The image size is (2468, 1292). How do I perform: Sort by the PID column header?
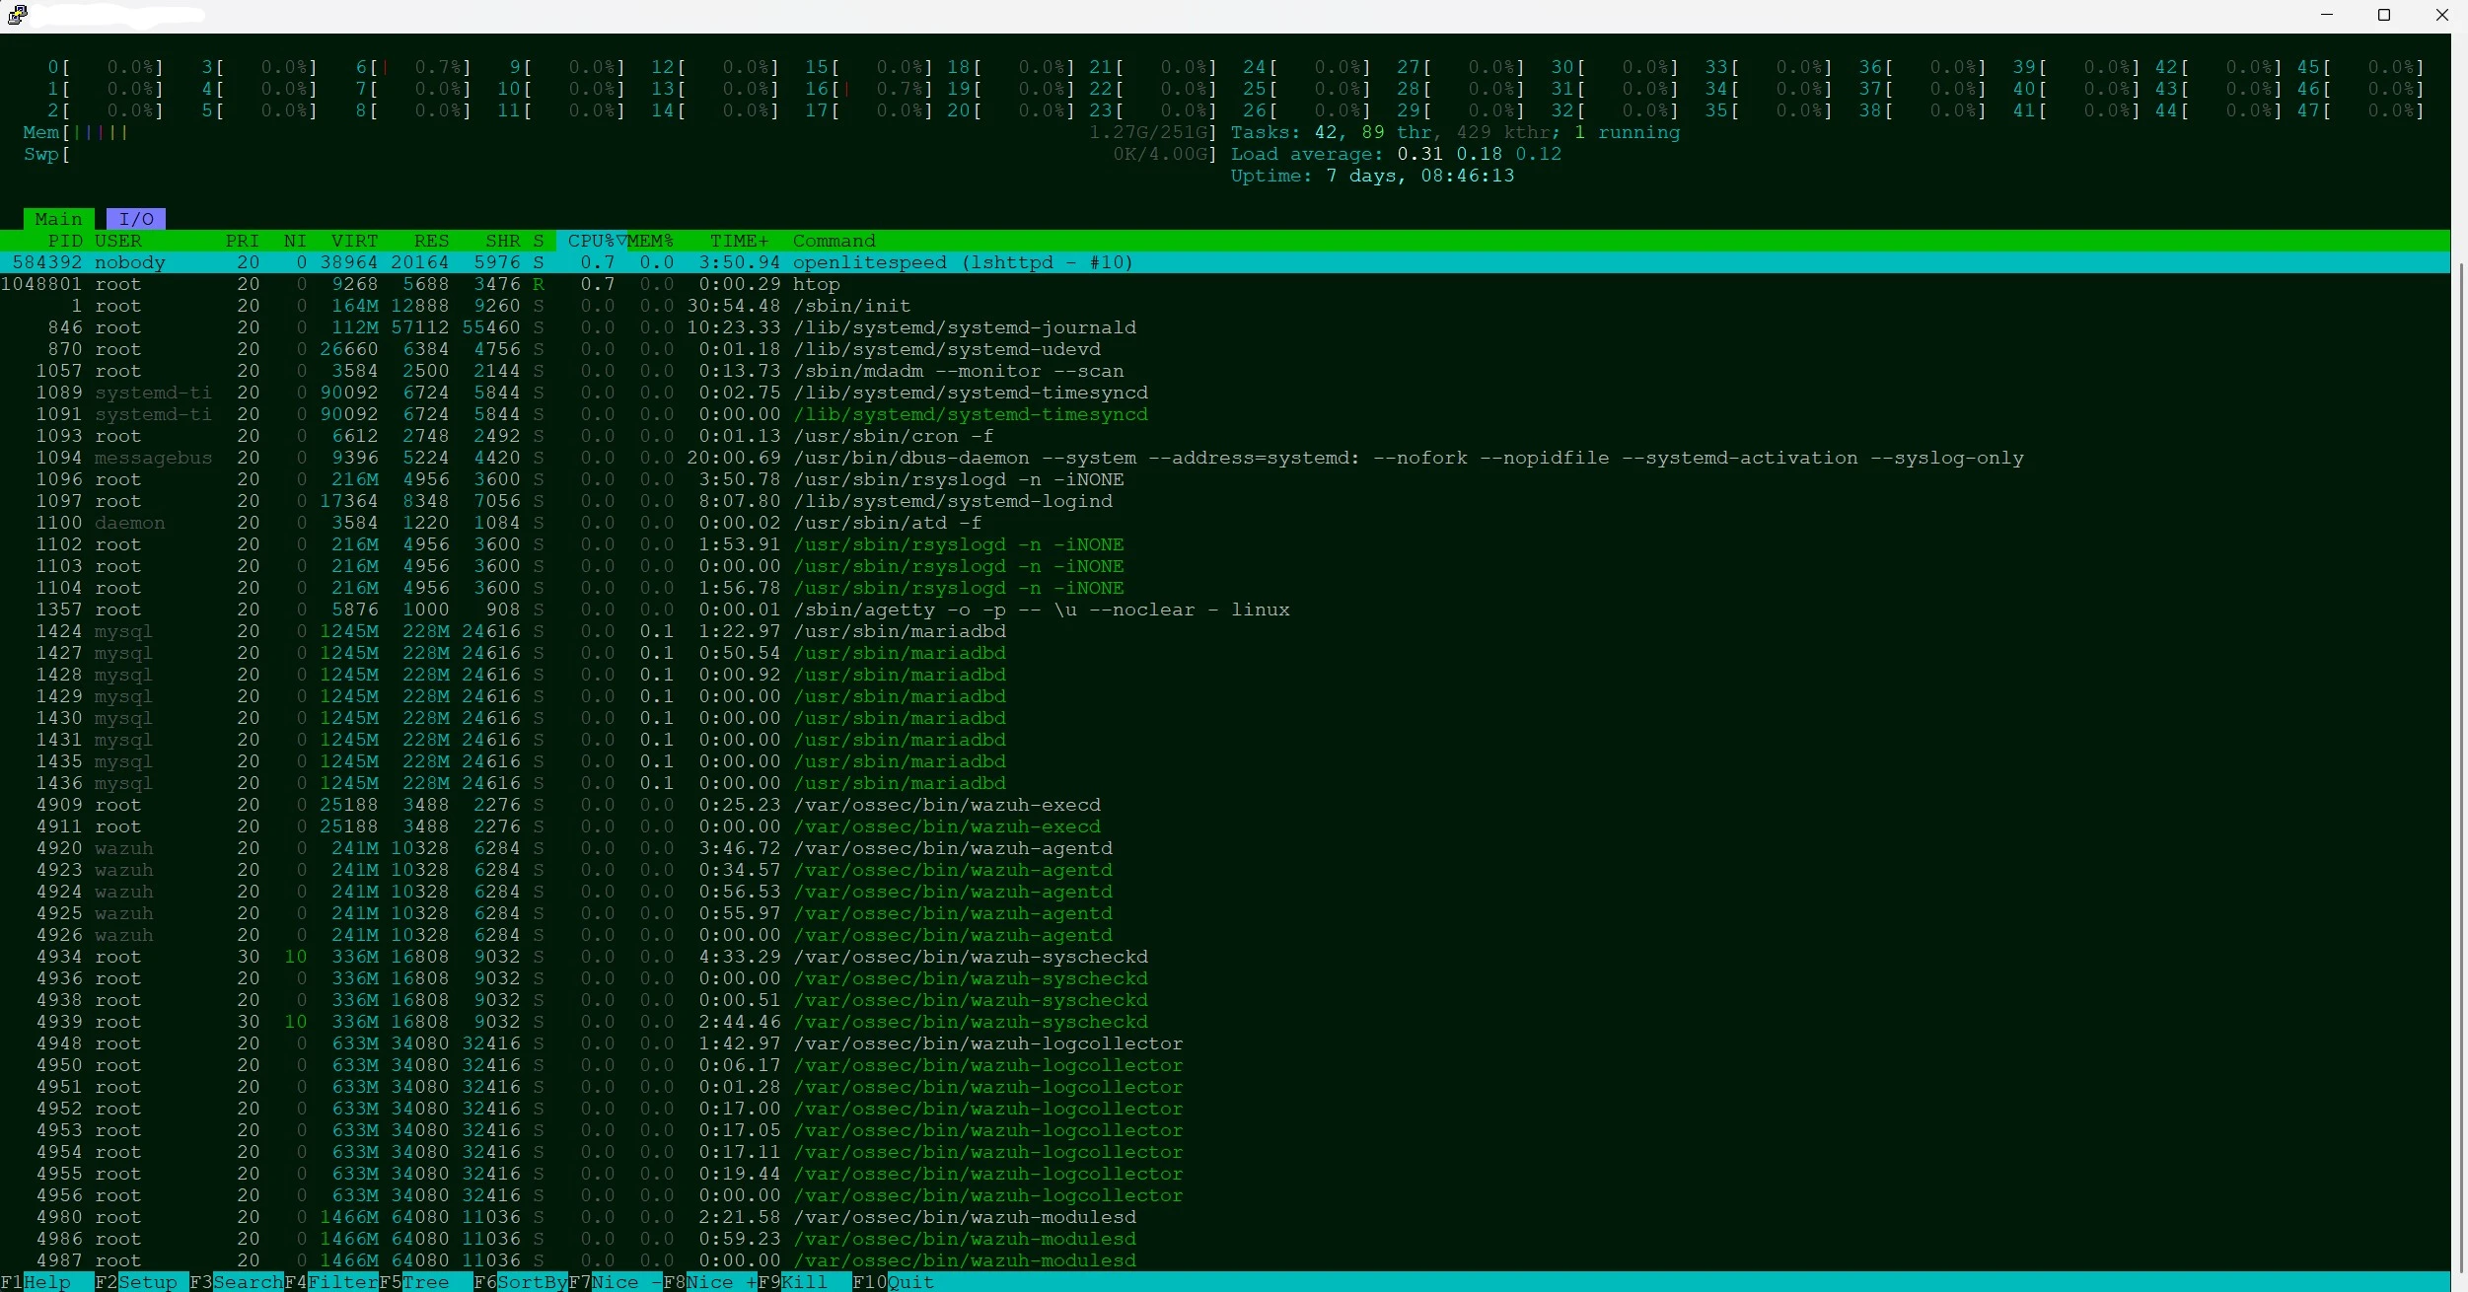[66, 241]
